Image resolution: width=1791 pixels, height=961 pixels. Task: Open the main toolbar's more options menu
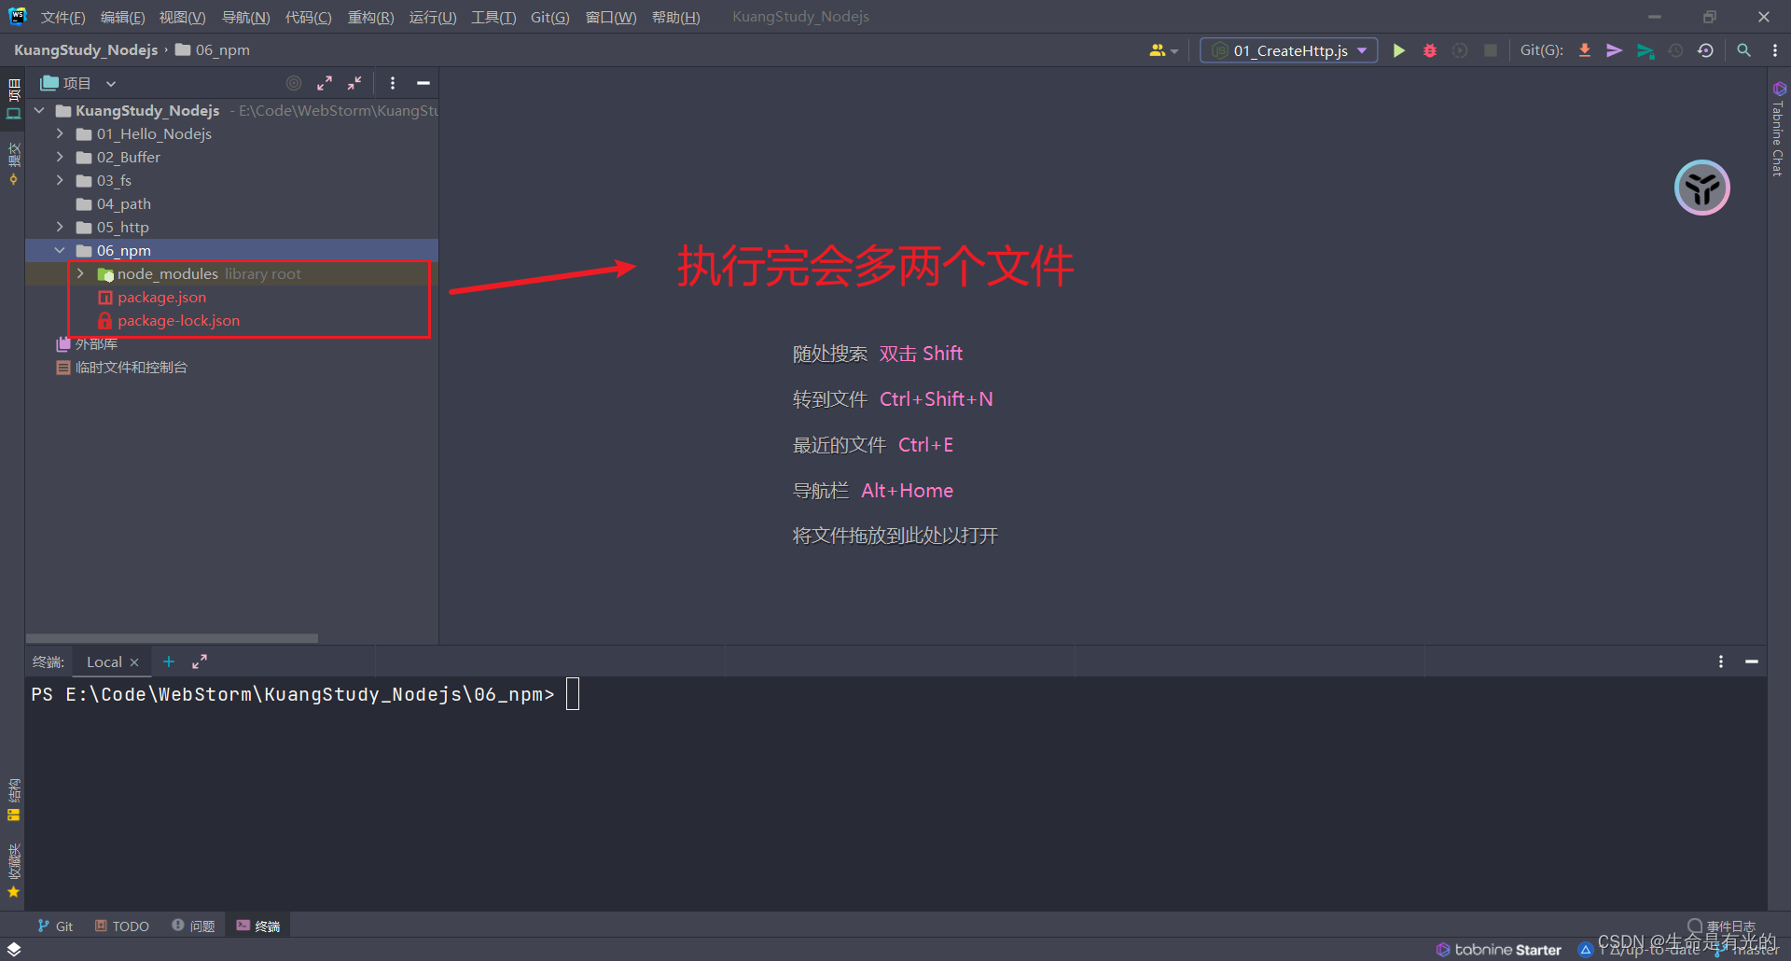click(1774, 50)
